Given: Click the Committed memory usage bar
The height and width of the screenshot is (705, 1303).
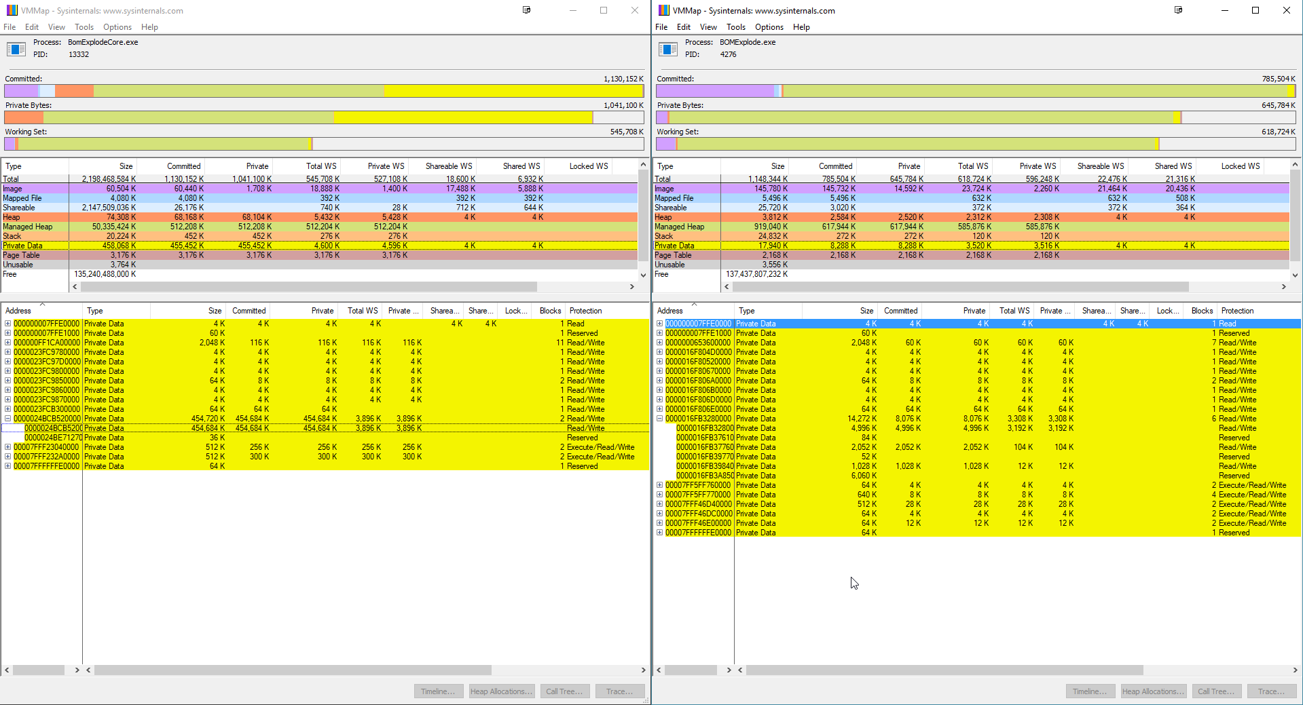Looking at the screenshot, I should coord(324,90).
